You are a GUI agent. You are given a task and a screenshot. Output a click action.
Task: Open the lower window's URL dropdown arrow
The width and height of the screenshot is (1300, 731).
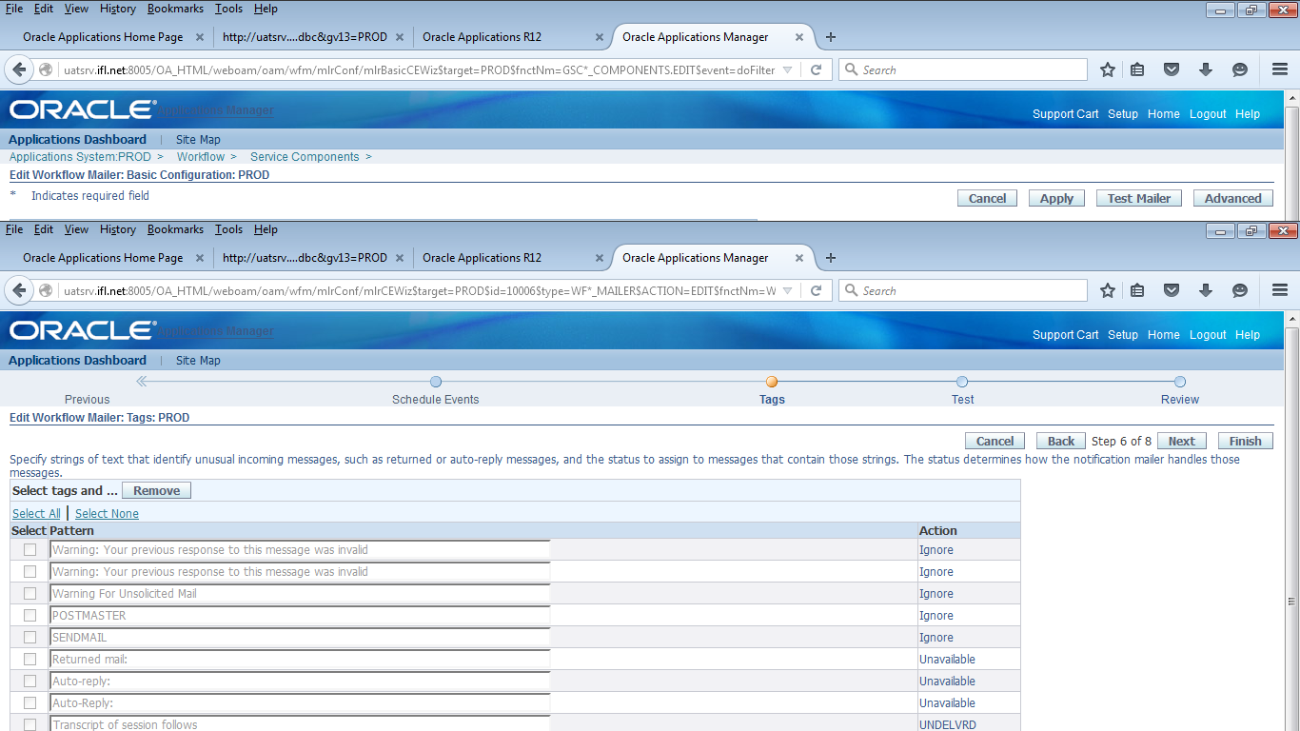click(787, 290)
